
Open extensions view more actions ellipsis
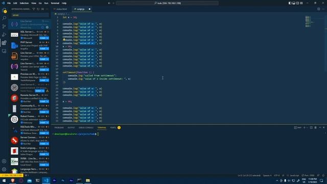[47, 9]
